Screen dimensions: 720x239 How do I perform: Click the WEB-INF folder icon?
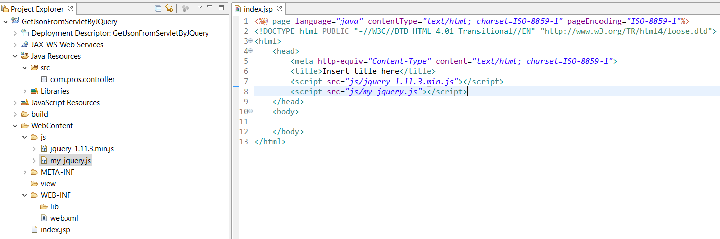pos(34,195)
